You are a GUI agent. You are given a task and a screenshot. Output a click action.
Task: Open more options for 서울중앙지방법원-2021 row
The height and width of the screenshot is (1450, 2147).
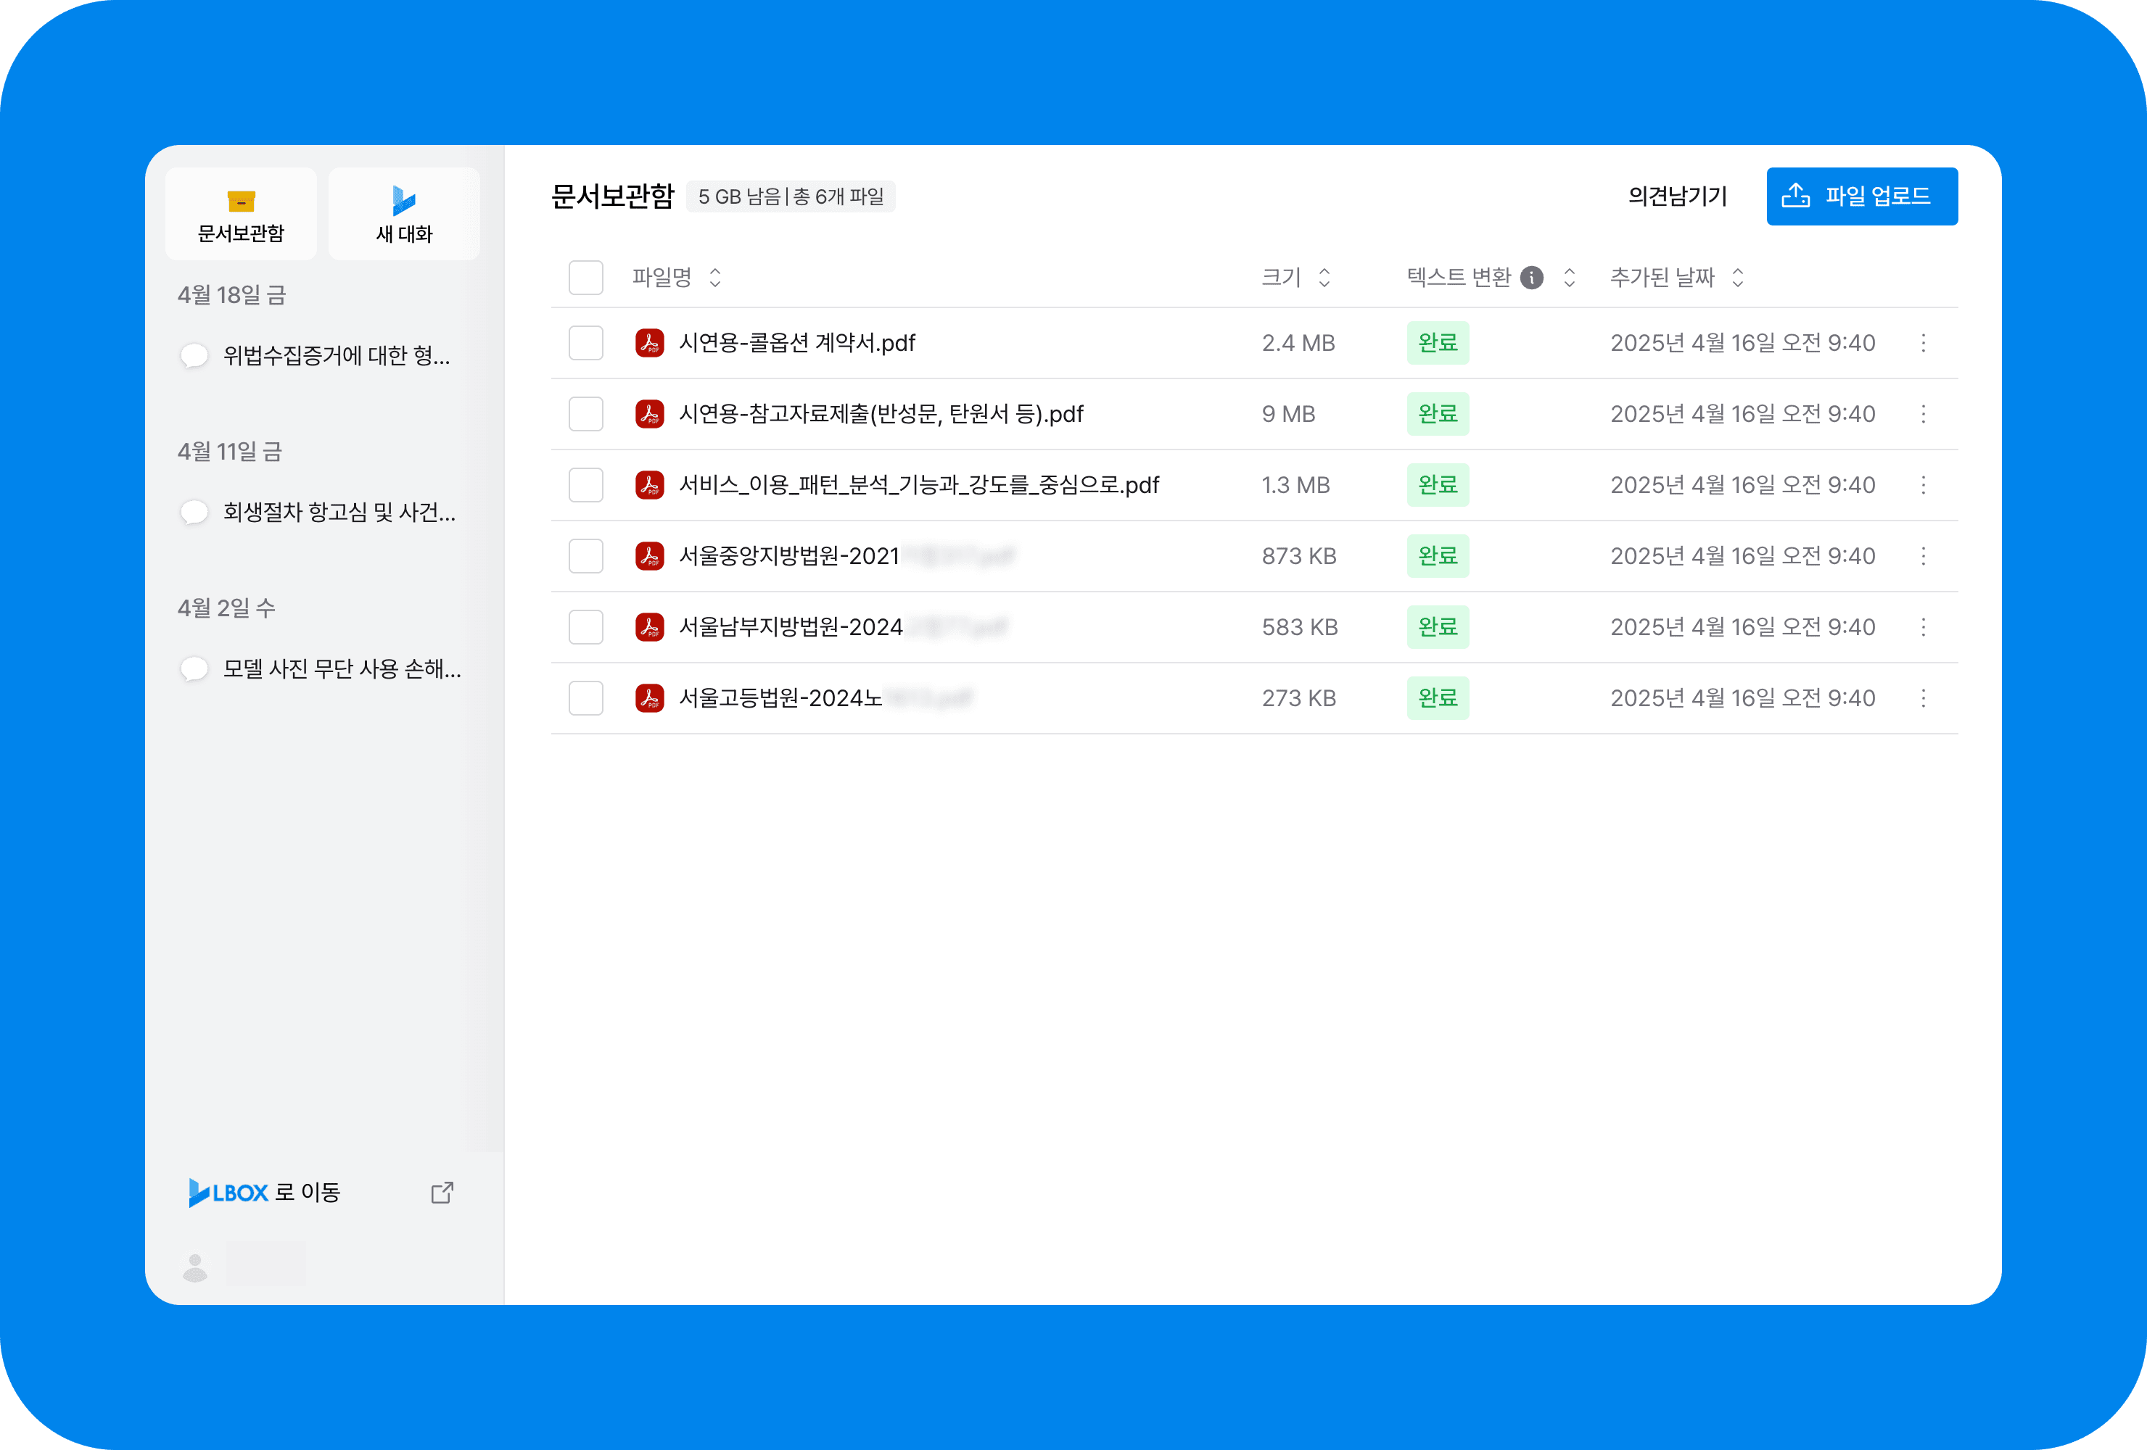click(1924, 556)
